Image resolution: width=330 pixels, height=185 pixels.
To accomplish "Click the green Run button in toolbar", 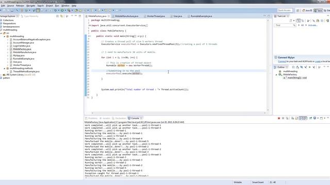I will tap(62, 10).
